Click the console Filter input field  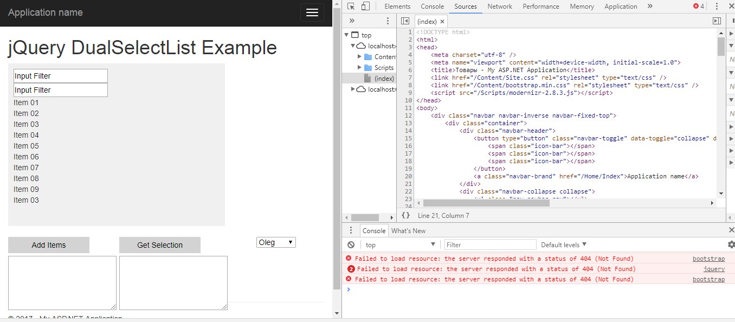point(491,245)
